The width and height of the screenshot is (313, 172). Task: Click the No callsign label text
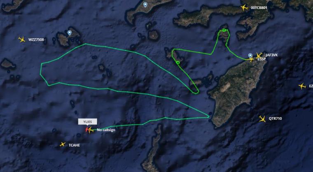(x=106, y=130)
